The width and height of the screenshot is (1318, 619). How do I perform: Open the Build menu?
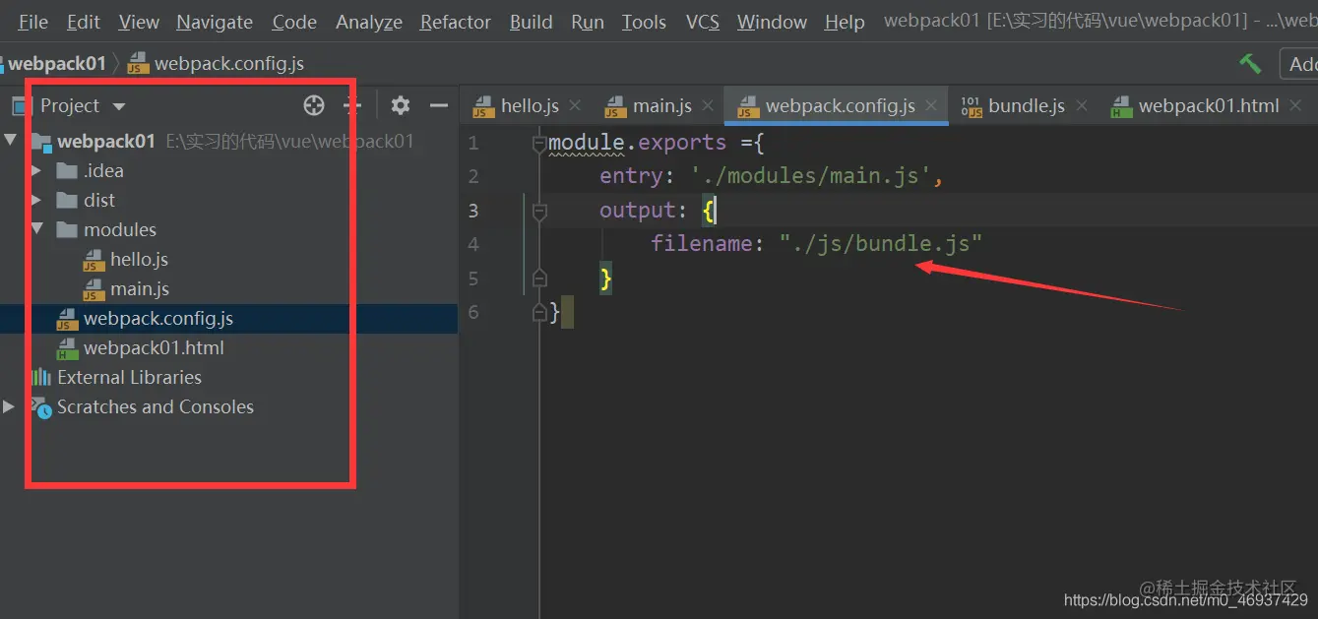tap(531, 22)
